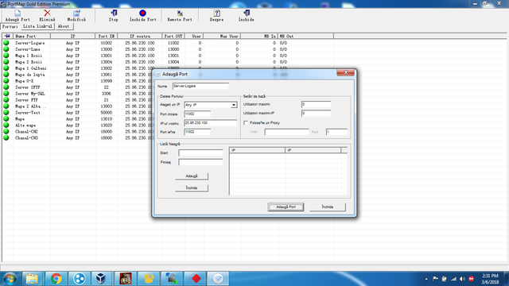Enable the Folosește un Proxy checkbox
This screenshot has height=286, width=509.
coord(246,123)
